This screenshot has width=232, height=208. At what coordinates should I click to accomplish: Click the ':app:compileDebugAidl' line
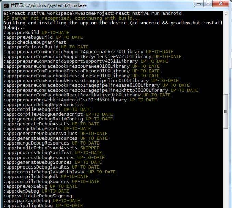(47, 109)
